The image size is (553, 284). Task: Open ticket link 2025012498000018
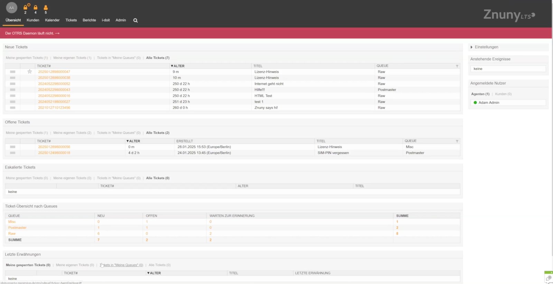(54, 153)
